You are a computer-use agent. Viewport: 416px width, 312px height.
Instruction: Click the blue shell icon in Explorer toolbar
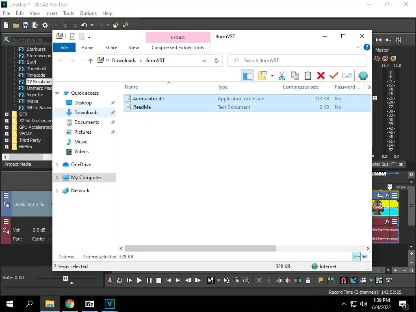point(363,76)
